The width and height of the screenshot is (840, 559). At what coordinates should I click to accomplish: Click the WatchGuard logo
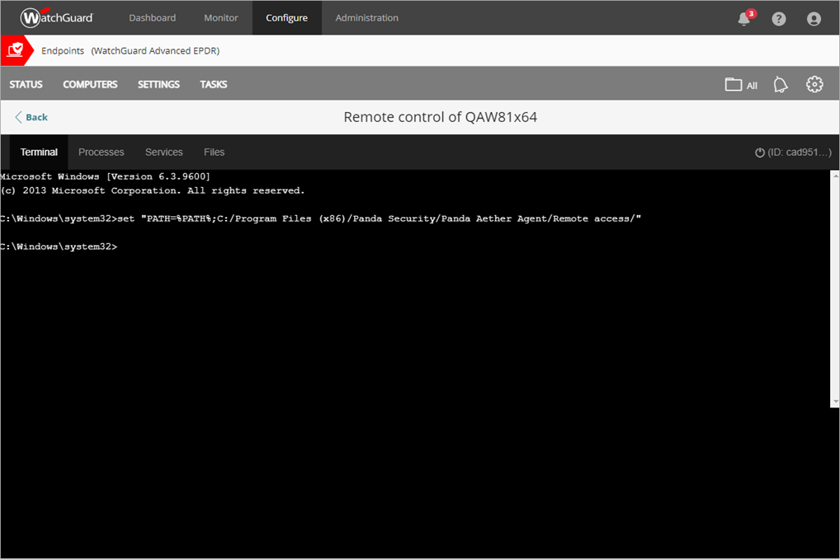[55, 17]
